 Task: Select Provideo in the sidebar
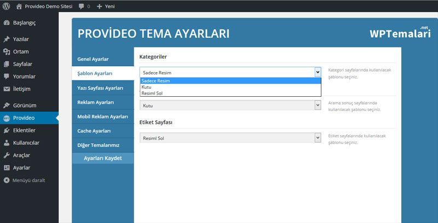tap(30, 118)
